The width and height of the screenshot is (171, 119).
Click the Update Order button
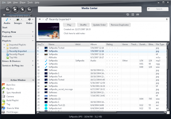pyautogui.click(x=99, y=25)
